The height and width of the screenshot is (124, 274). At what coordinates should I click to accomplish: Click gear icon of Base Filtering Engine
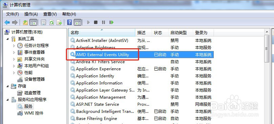click(72, 118)
